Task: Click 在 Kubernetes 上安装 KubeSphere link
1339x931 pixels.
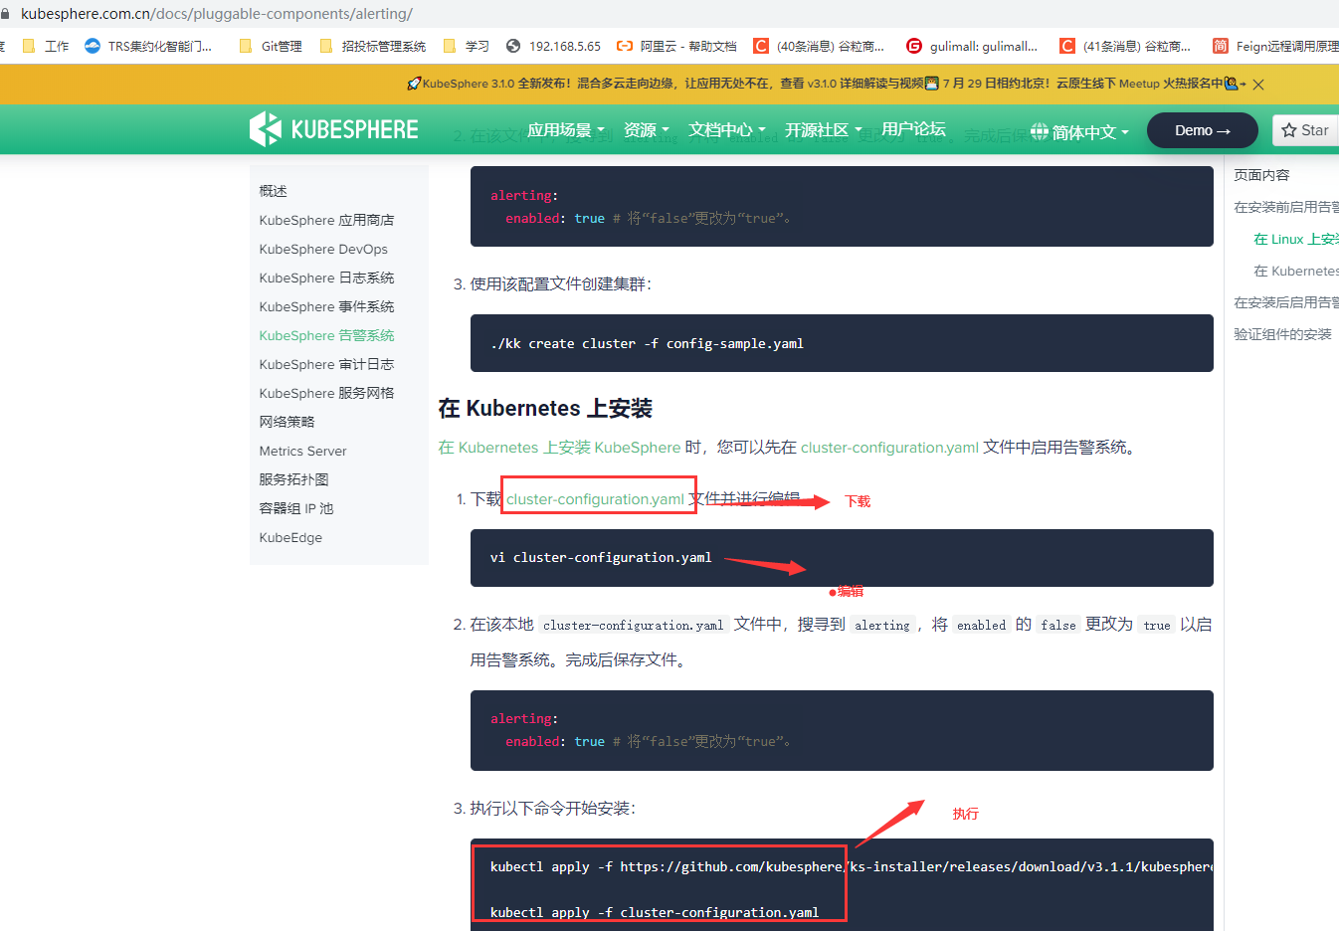Action: click(559, 448)
